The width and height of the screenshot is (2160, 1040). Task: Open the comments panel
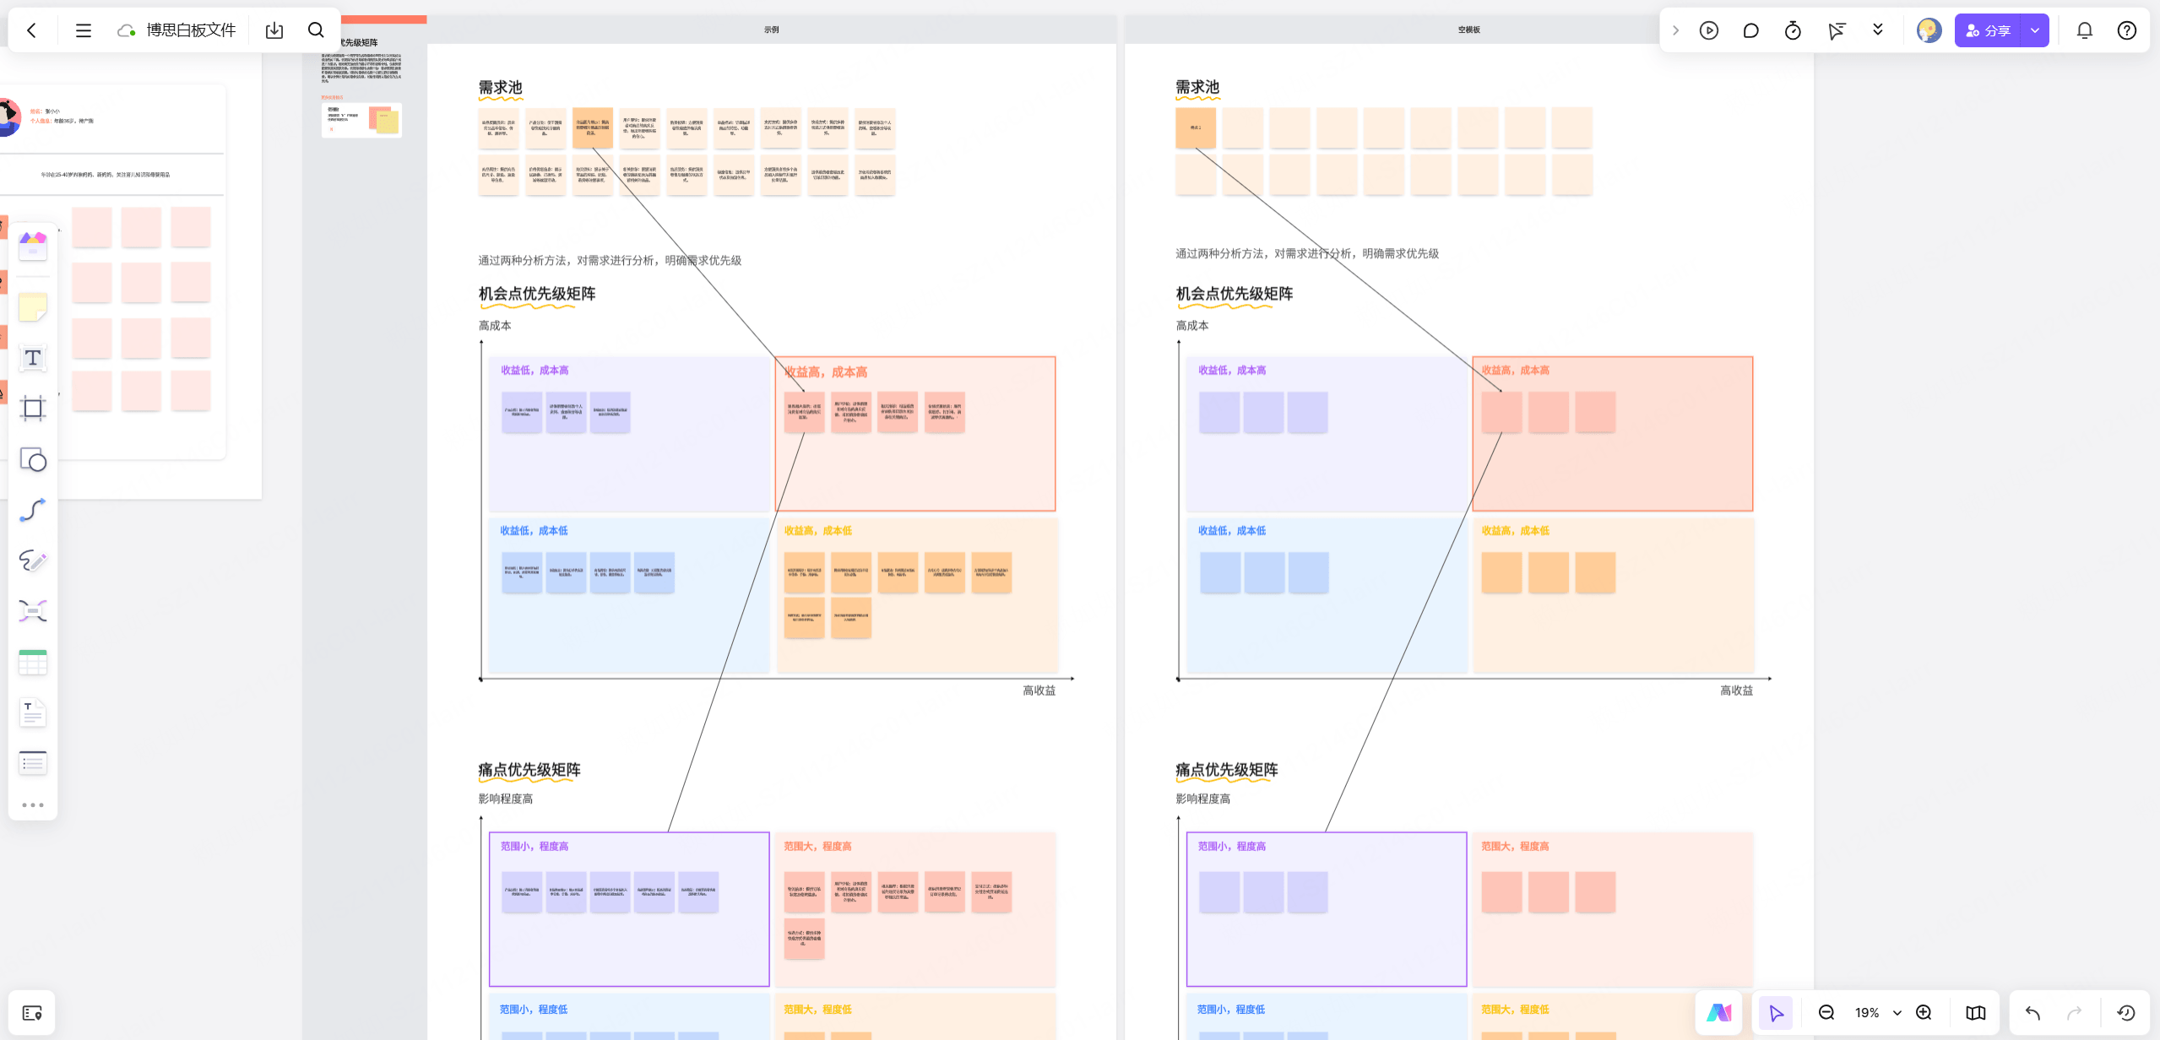pyautogui.click(x=1750, y=30)
